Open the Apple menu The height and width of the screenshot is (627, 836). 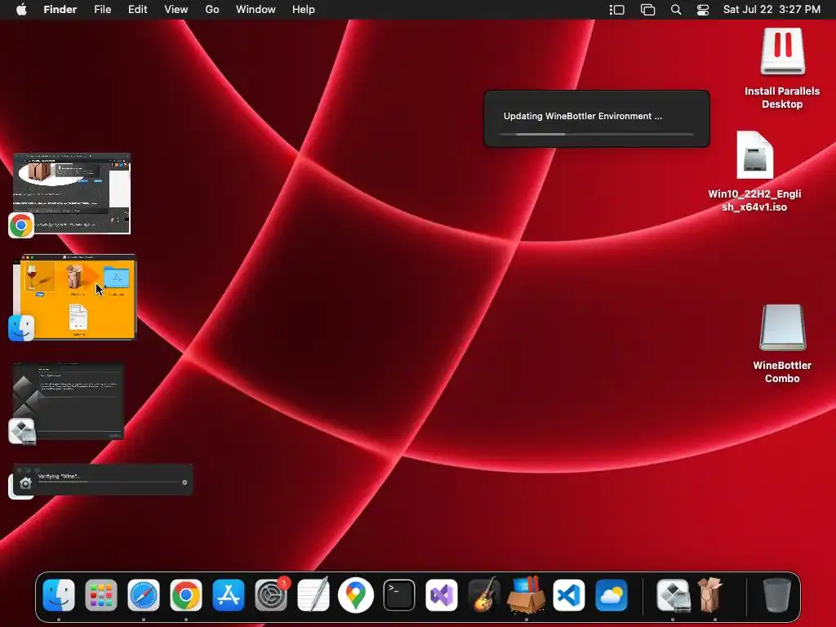pyautogui.click(x=21, y=10)
